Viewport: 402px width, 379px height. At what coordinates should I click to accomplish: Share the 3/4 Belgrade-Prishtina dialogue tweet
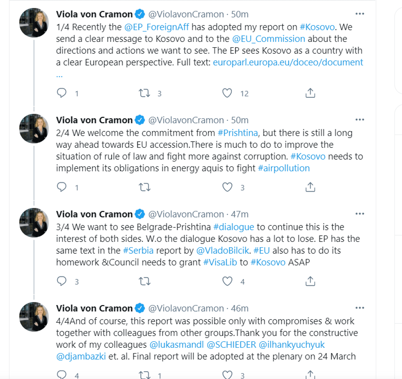click(311, 281)
